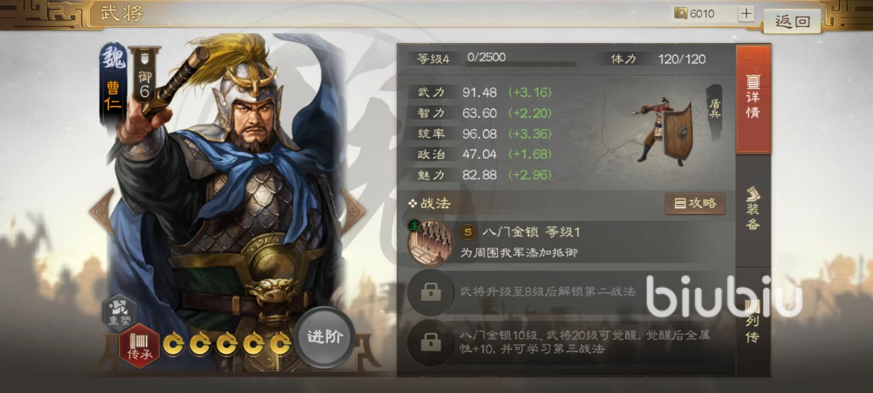Click the 魏 faction badge
873x393 pixels.
coord(113,59)
